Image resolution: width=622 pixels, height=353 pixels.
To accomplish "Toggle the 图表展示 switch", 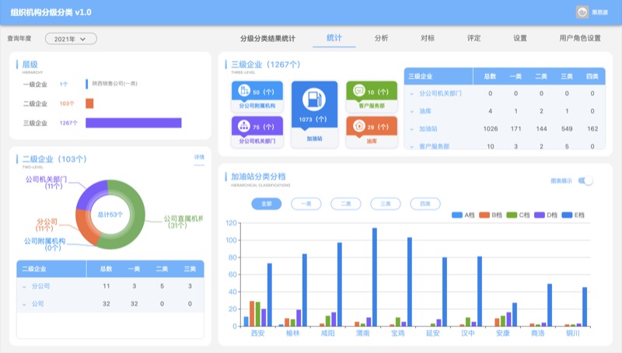I will pos(585,181).
